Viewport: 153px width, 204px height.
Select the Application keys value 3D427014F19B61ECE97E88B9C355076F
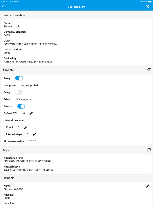pos(27,161)
